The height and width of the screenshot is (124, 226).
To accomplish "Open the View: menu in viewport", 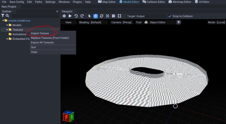I will point(69,22).
